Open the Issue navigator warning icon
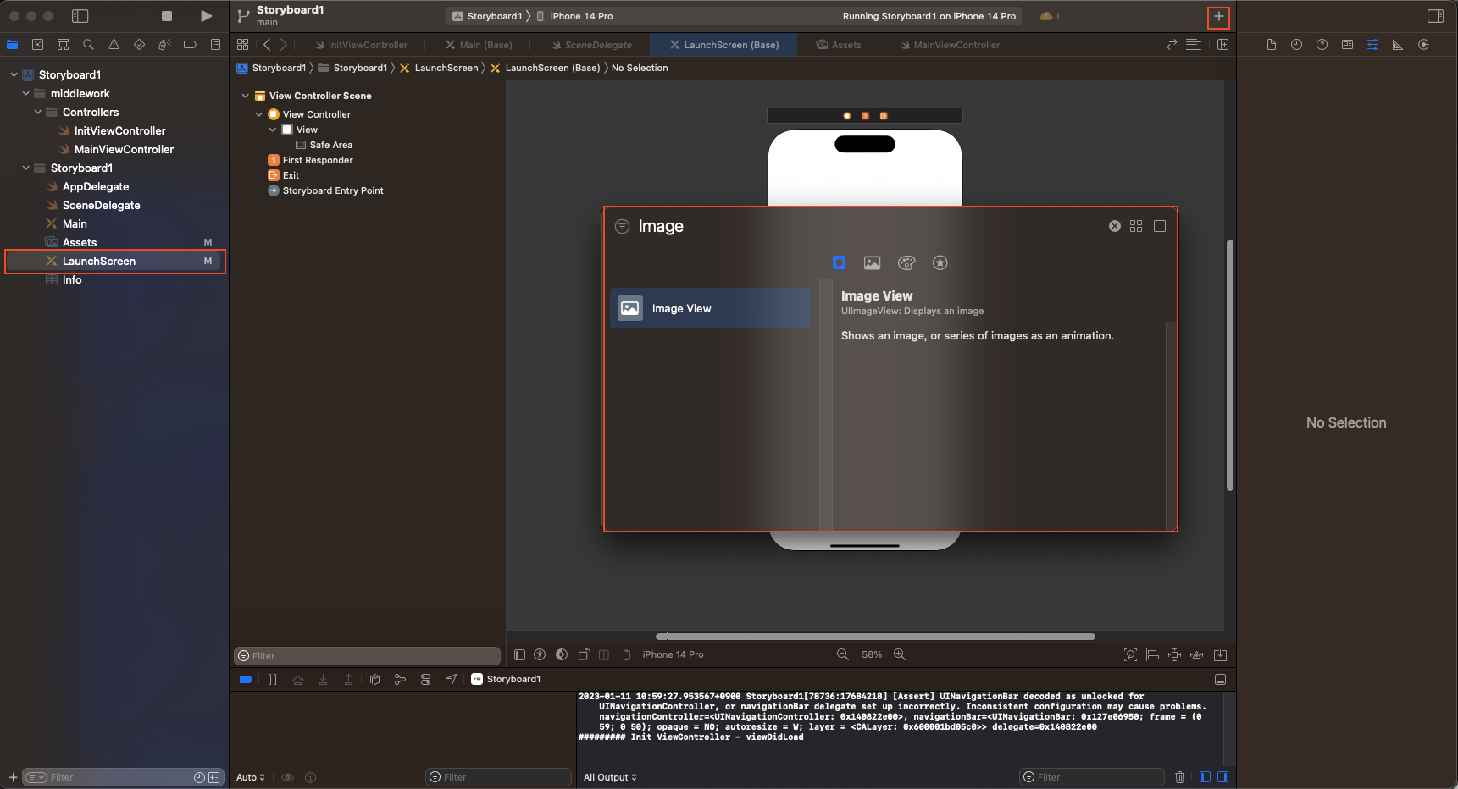Image resolution: width=1458 pixels, height=789 pixels. click(x=114, y=45)
